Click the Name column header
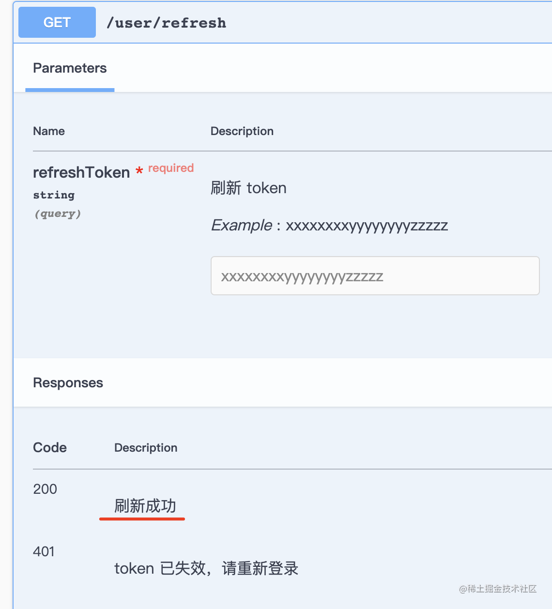This screenshot has width=552, height=609. coord(49,131)
